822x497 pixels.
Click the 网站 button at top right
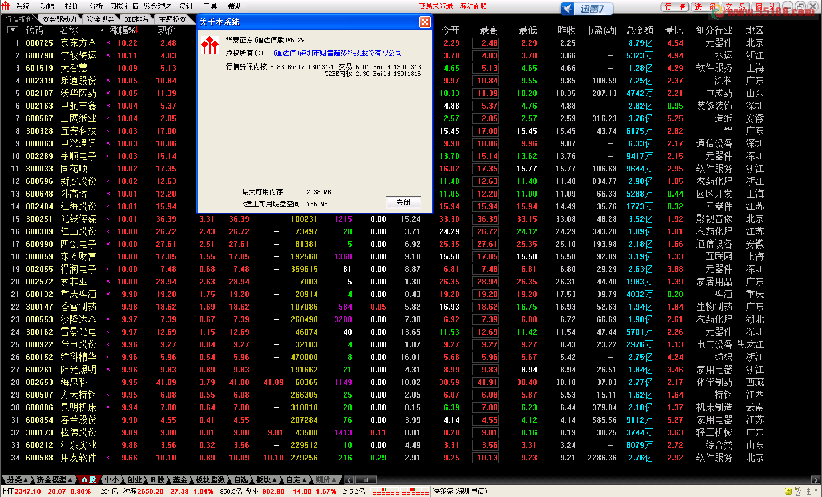[x=766, y=7]
